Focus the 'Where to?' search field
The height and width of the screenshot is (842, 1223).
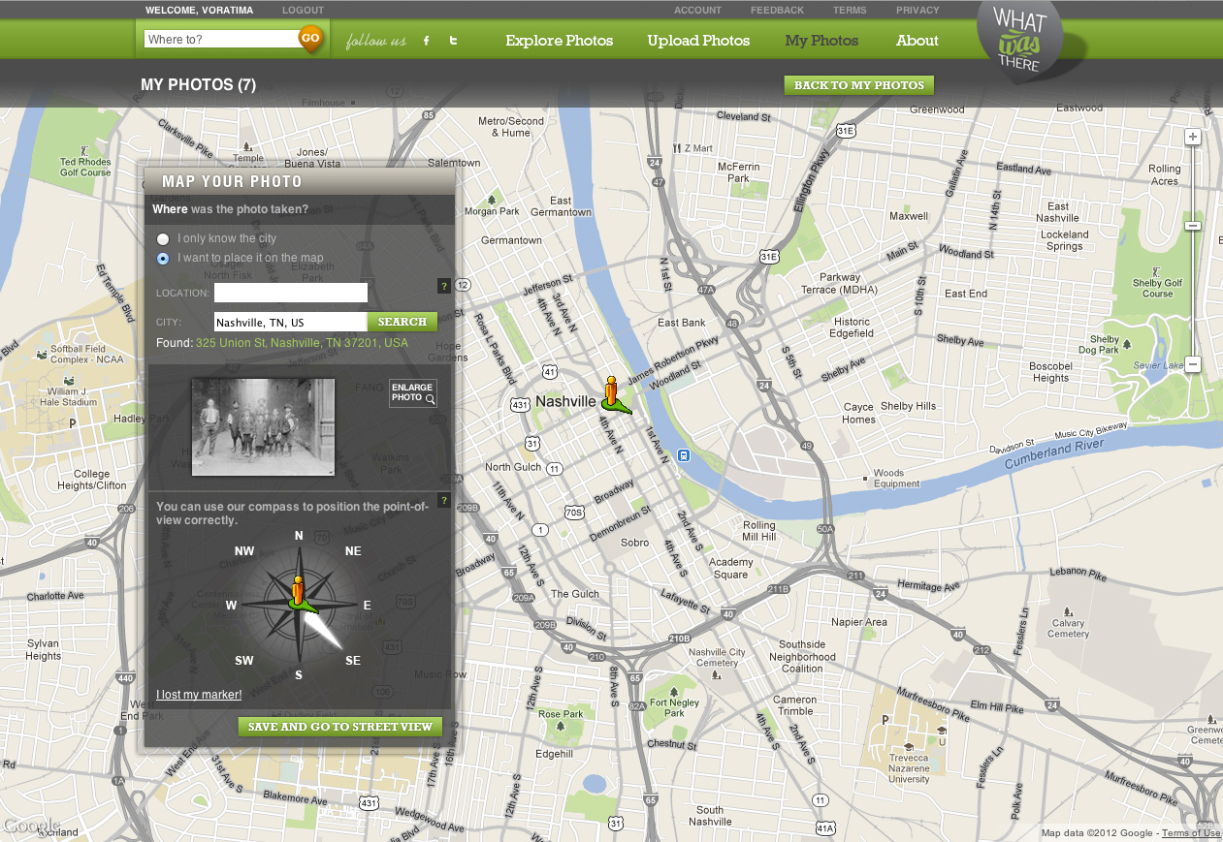[221, 40]
